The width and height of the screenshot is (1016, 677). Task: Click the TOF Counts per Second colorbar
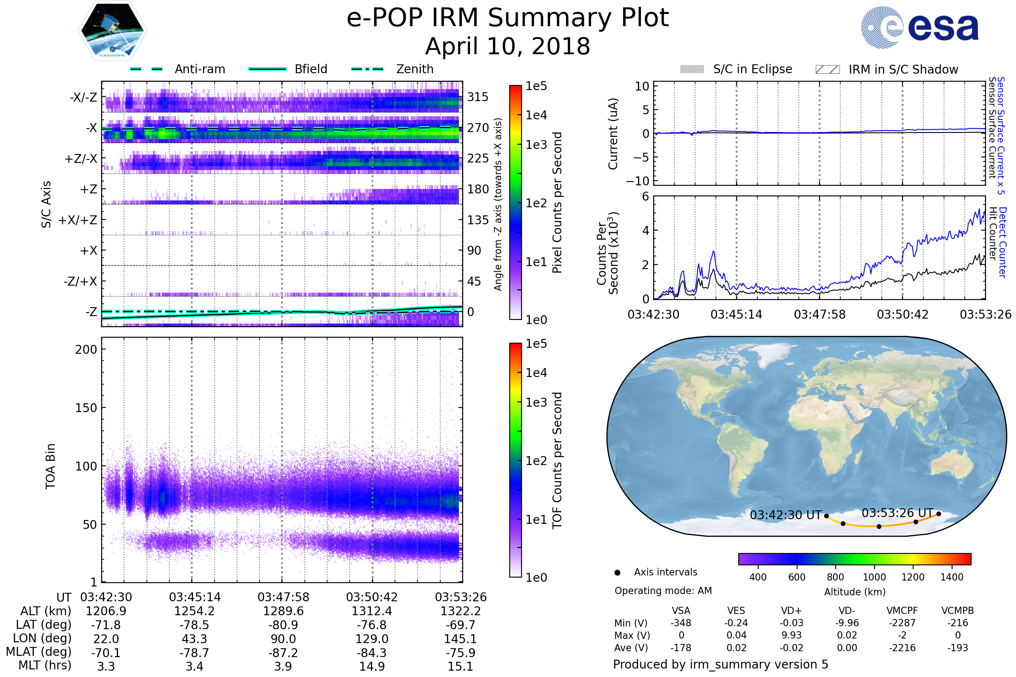pos(515,460)
